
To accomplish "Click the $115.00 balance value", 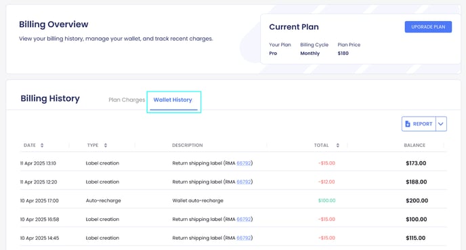I will point(415,238).
